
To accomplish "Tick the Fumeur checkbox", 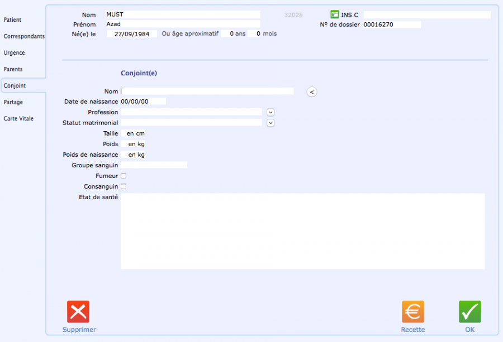I will [x=124, y=176].
